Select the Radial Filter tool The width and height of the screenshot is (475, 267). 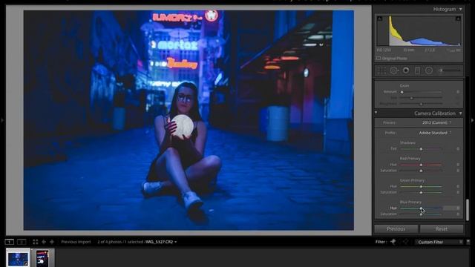[x=429, y=70]
